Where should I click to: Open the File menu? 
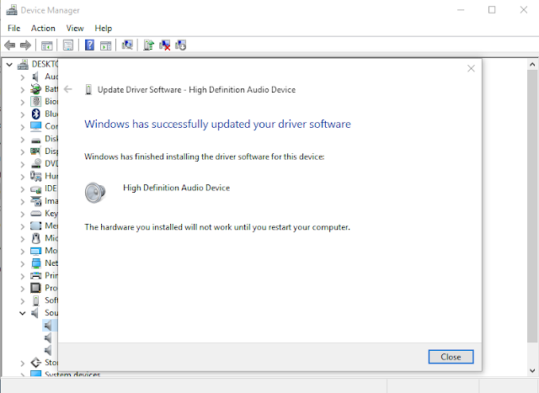[13, 28]
